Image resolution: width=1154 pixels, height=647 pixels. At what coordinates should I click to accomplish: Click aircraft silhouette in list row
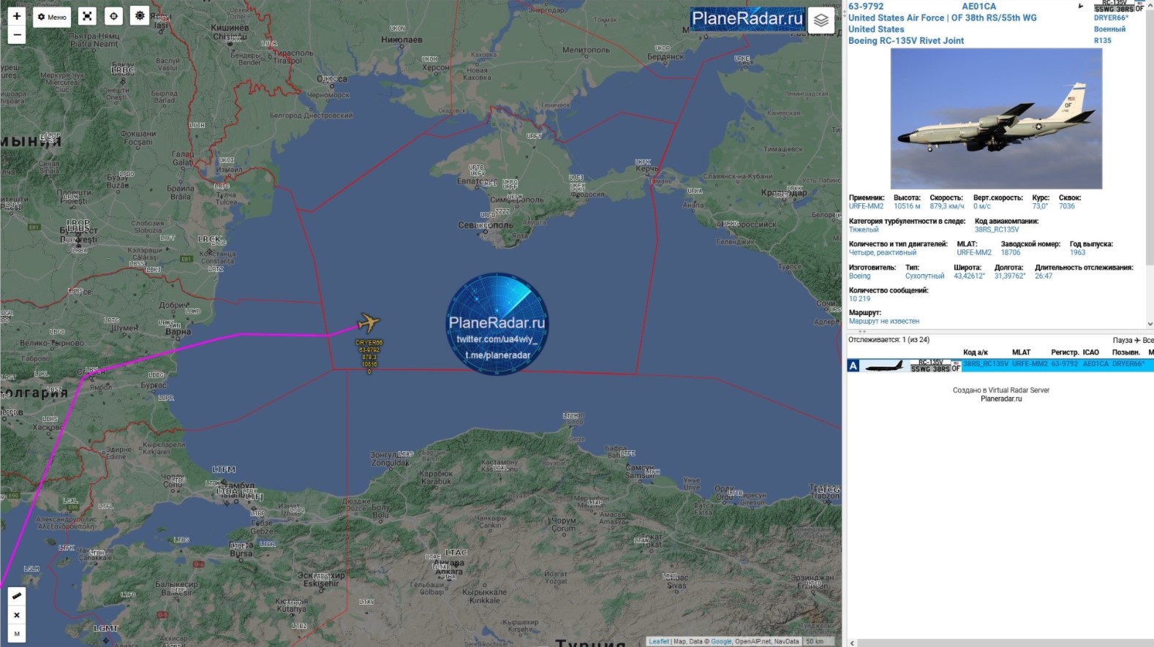click(884, 366)
